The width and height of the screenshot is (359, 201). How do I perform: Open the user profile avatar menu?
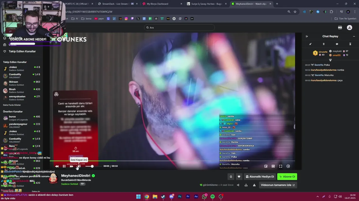[x=349, y=27]
